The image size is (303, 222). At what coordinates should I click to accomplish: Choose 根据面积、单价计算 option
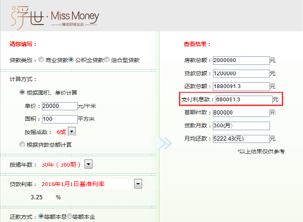tap(22, 92)
